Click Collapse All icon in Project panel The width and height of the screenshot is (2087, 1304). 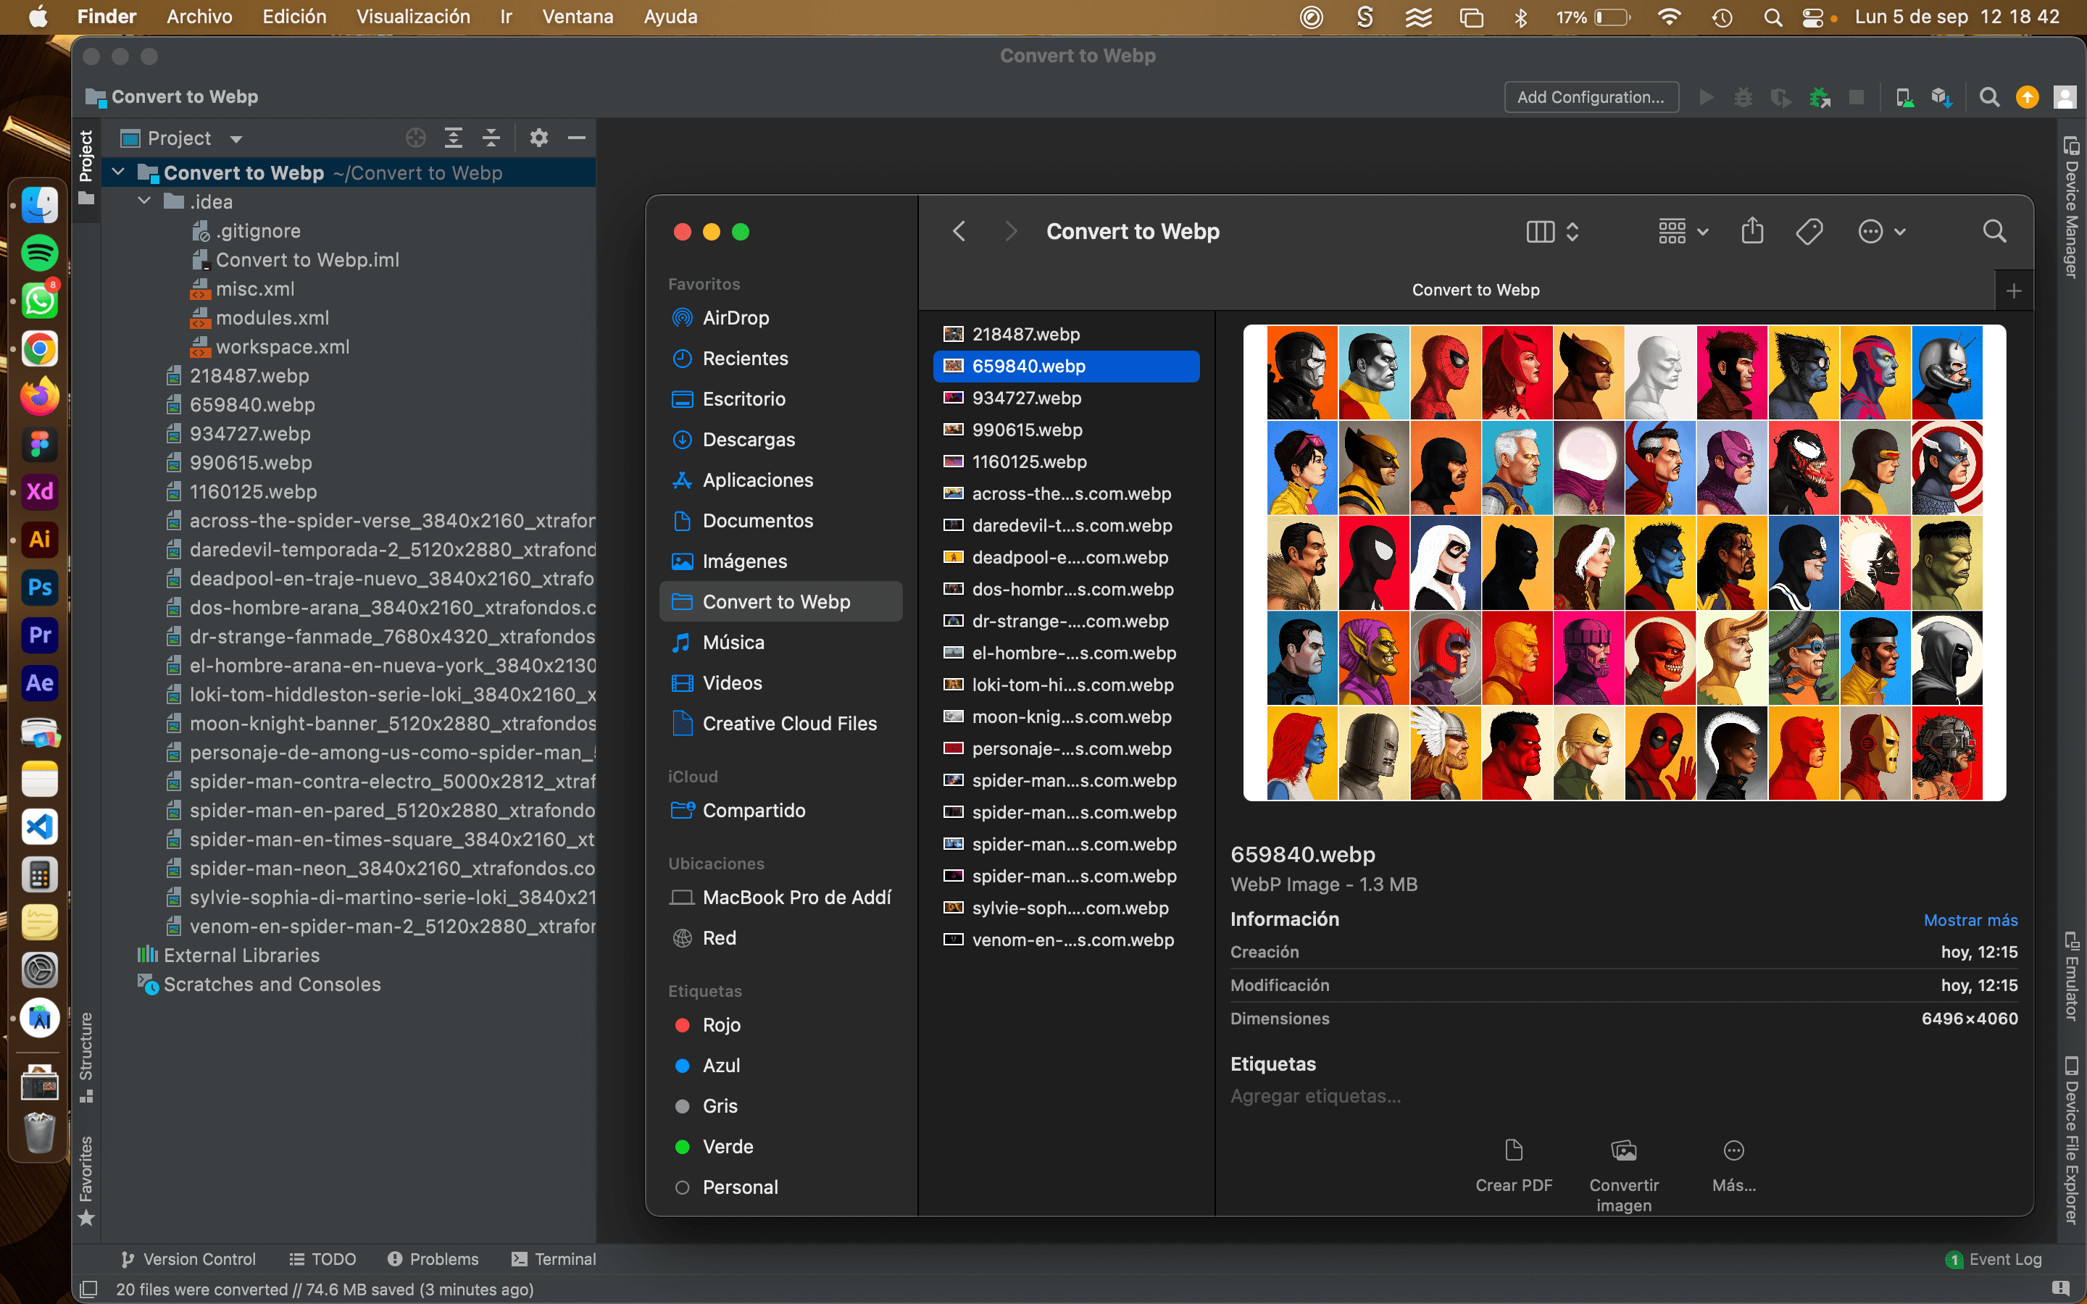[491, 138]
